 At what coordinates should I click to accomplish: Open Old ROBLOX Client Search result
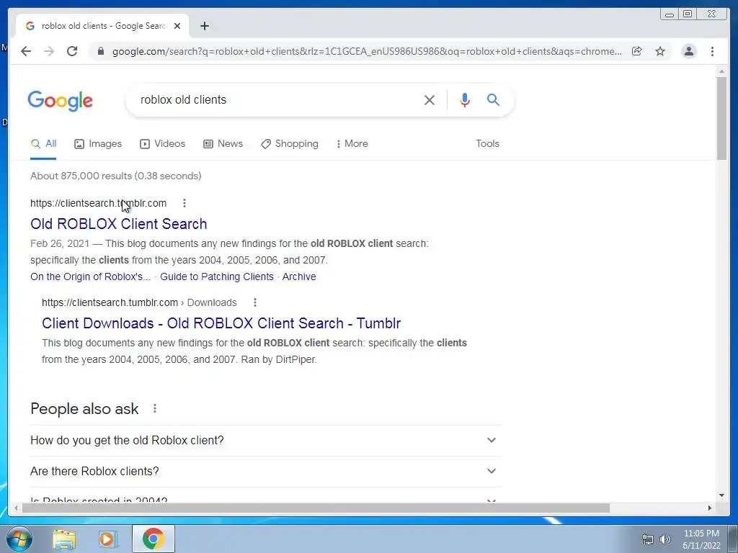(x=119, y=224)
